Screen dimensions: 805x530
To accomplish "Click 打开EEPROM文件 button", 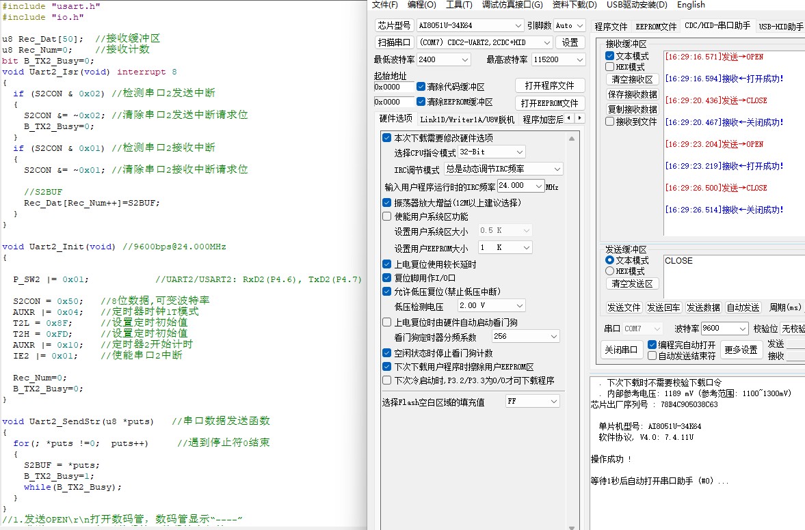I will [549, 103].
